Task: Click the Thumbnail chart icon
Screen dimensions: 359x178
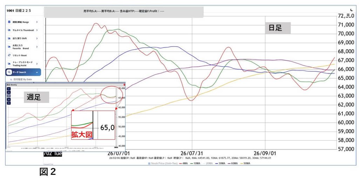Action: coord(9,30)
